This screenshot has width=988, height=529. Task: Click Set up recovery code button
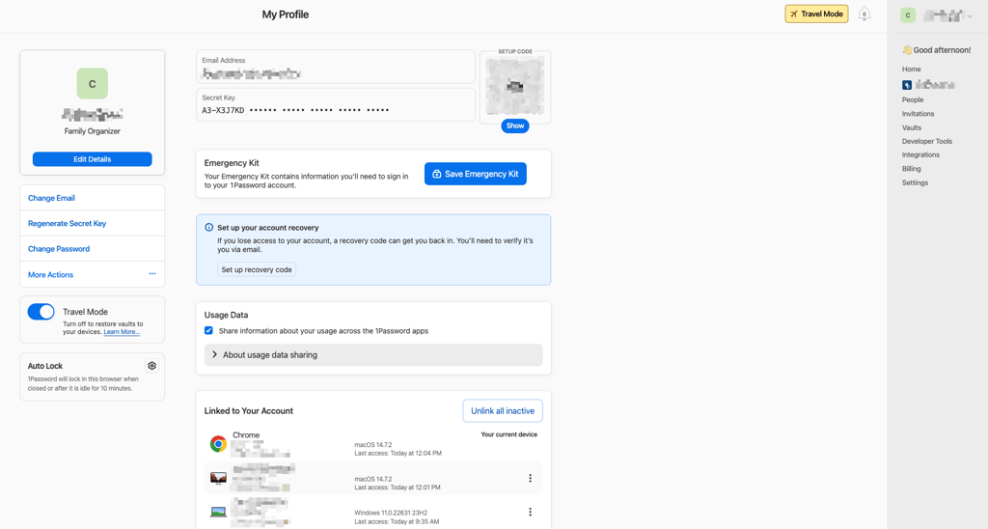257,269
